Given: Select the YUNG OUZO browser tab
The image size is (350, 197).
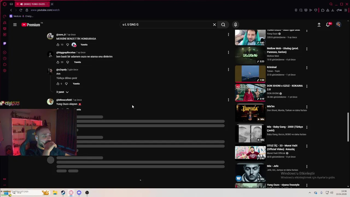Looking at the screenshot, I should coord(32,4).
